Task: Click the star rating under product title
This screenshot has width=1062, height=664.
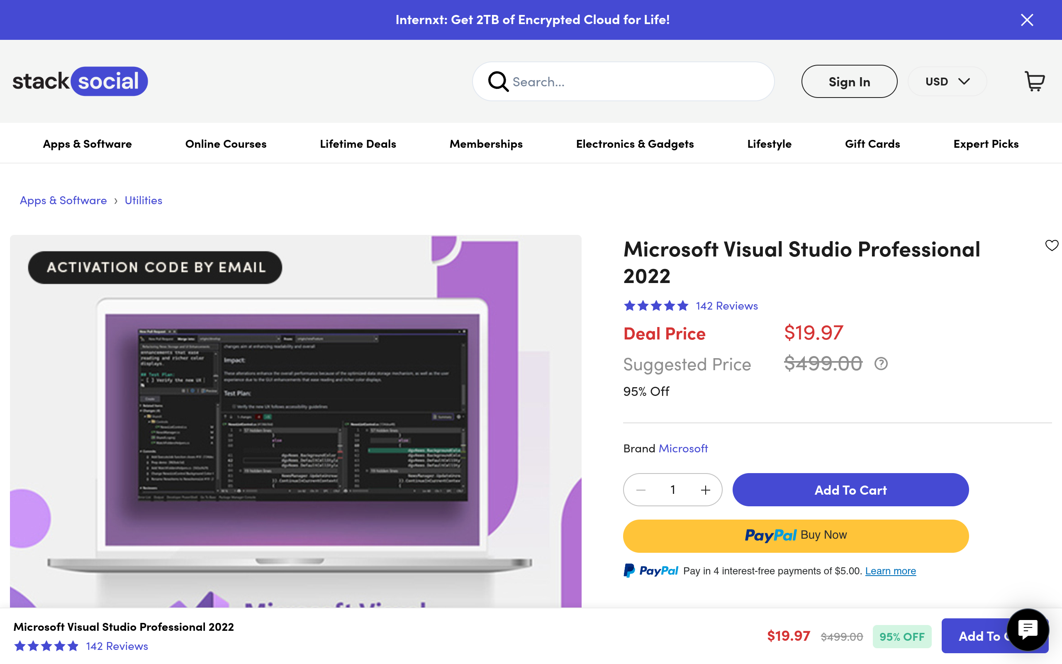Action: pos(656,306)
